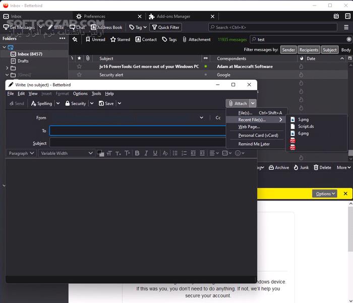Open the Edit menu in Write window
The image size is (353, 303).
[x=21, y=93]
